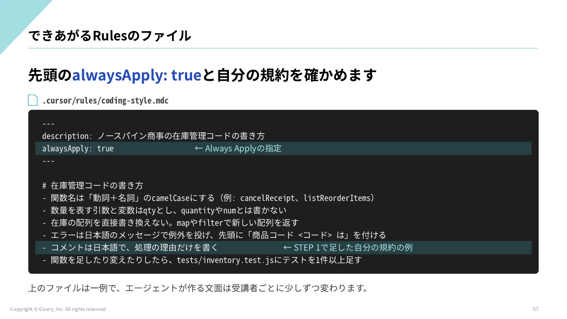Viewport: 567px width, 319px height.
Task: Click the rule line mentioning tests/inventory.test.js
Action: click(x=202, y=260)
